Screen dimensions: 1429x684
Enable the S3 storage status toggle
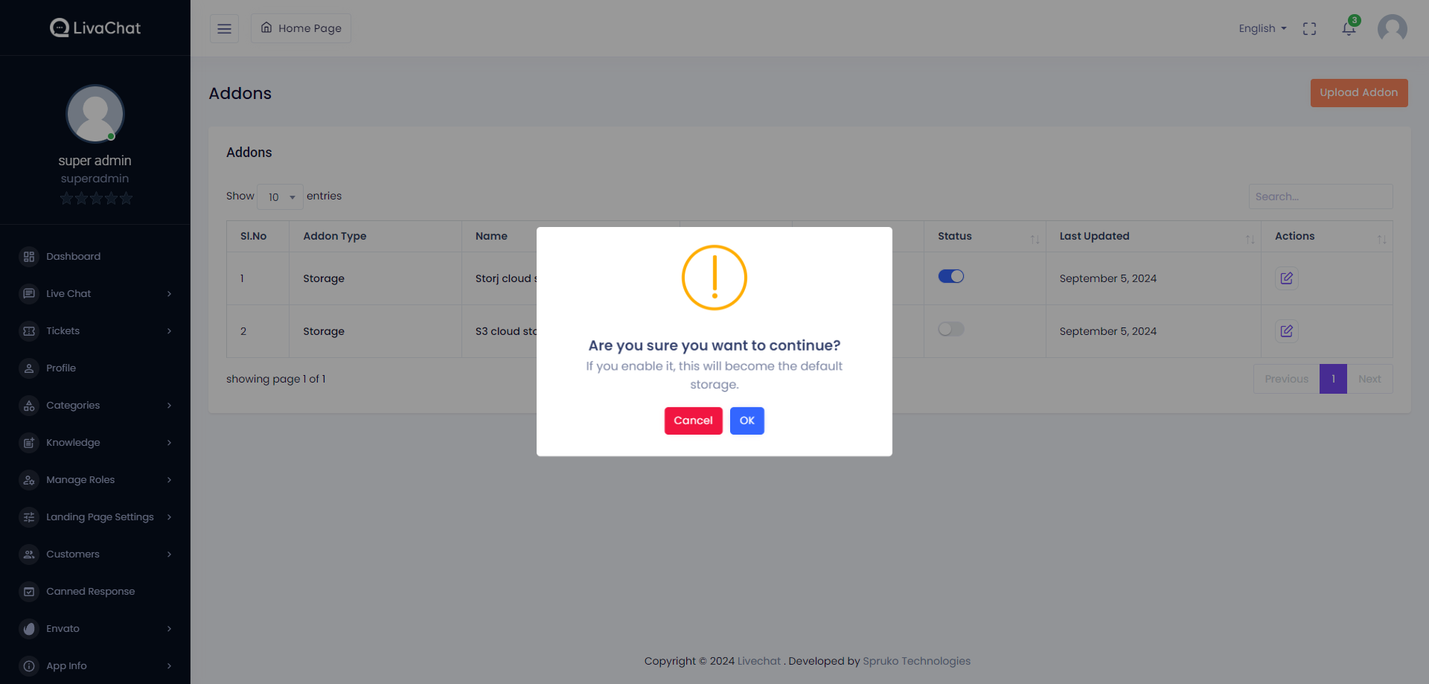tap(950, 330)
